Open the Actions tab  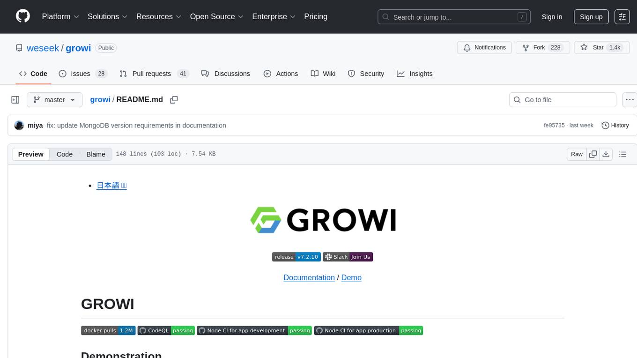point(281,74)
